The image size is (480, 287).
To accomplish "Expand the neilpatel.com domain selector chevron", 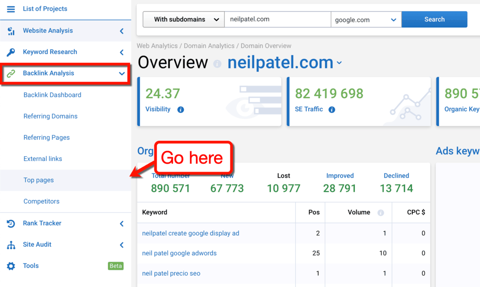I will pos(340,63).
